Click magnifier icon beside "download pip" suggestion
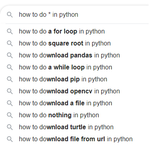Viewport: 149px width, 148px height. tap(10, 79)
